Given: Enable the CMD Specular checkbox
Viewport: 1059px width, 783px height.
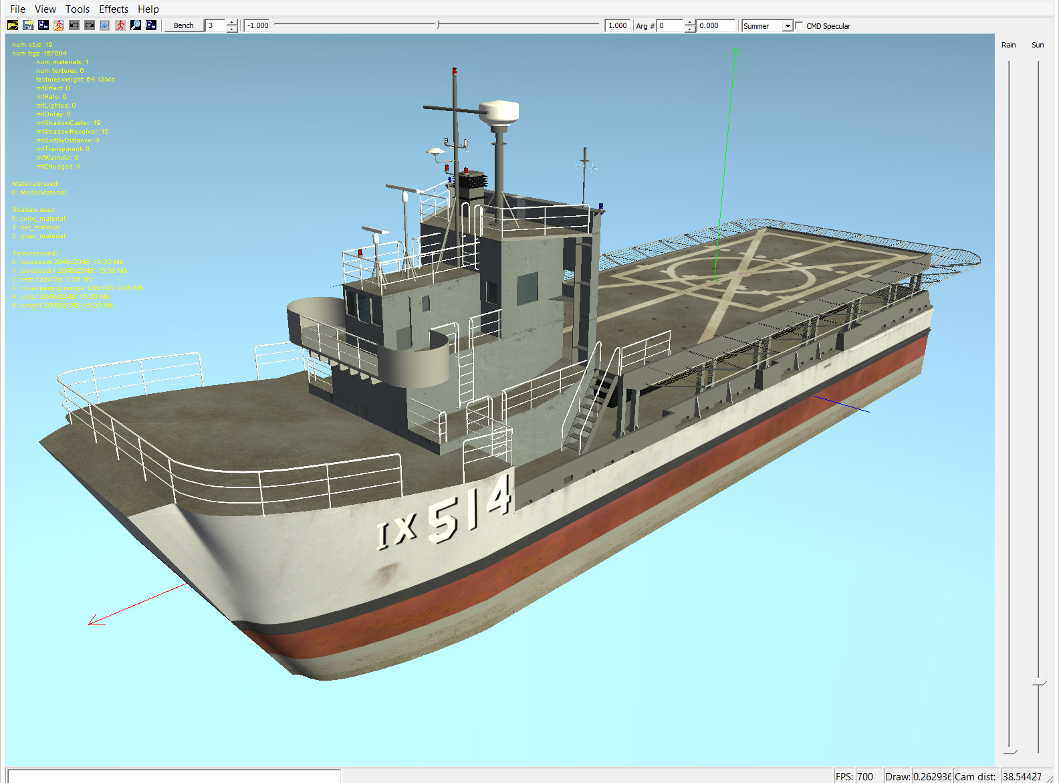Looking at the screenshot, I should (x=799, y=26).
